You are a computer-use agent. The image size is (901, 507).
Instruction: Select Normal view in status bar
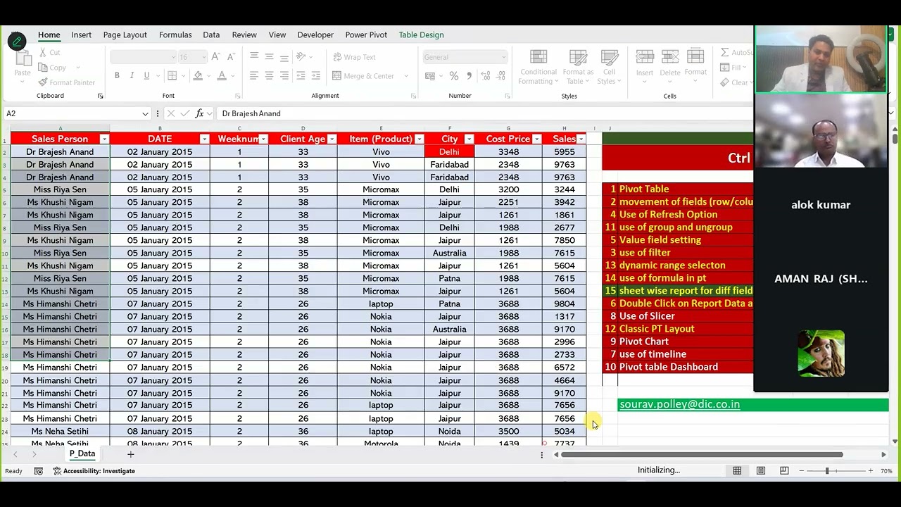click(737, 470)
